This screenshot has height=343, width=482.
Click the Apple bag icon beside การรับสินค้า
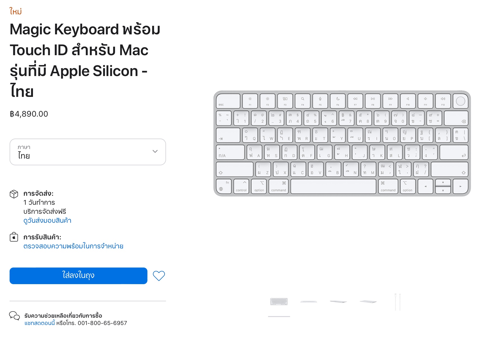click(x=14, y=237)
